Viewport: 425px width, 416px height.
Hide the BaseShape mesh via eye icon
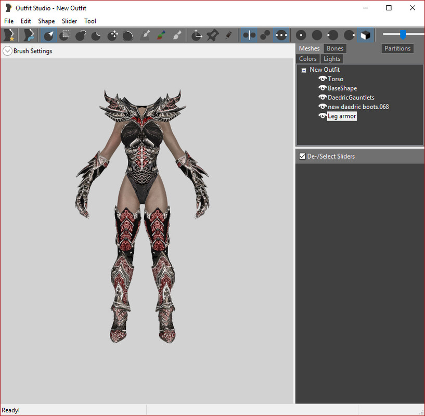pos(323,88)
